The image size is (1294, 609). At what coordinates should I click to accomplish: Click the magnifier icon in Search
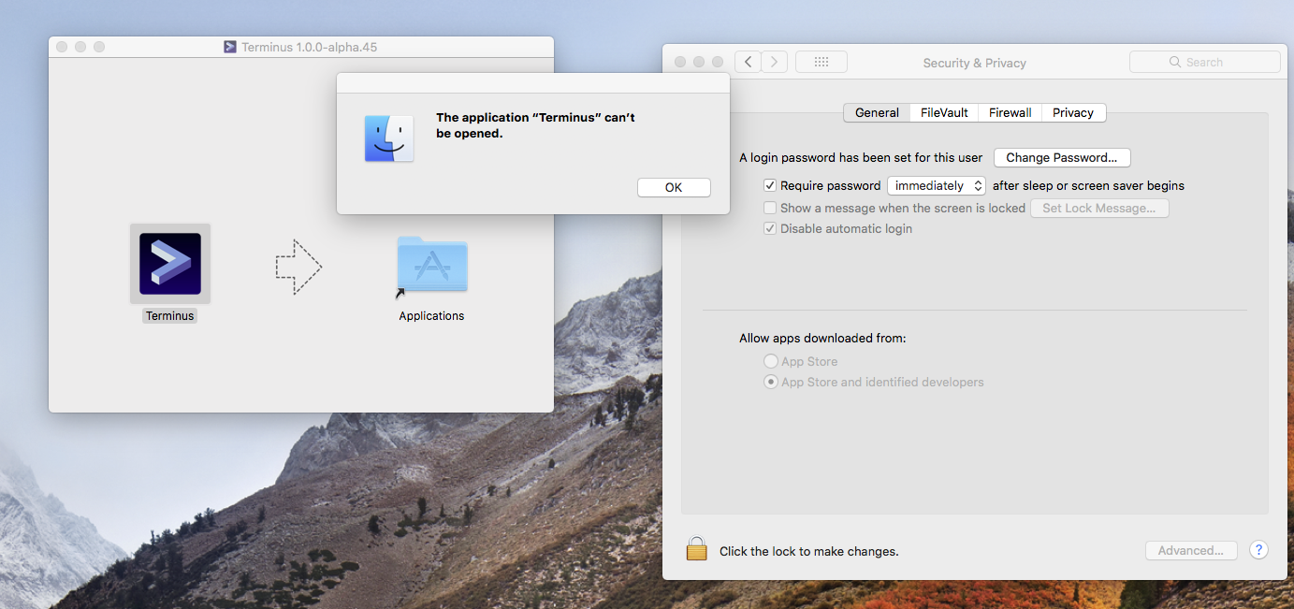coord(1175,62)
